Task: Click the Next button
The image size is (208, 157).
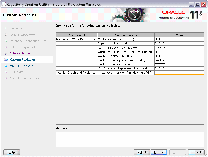Action: tap(159, 152)
